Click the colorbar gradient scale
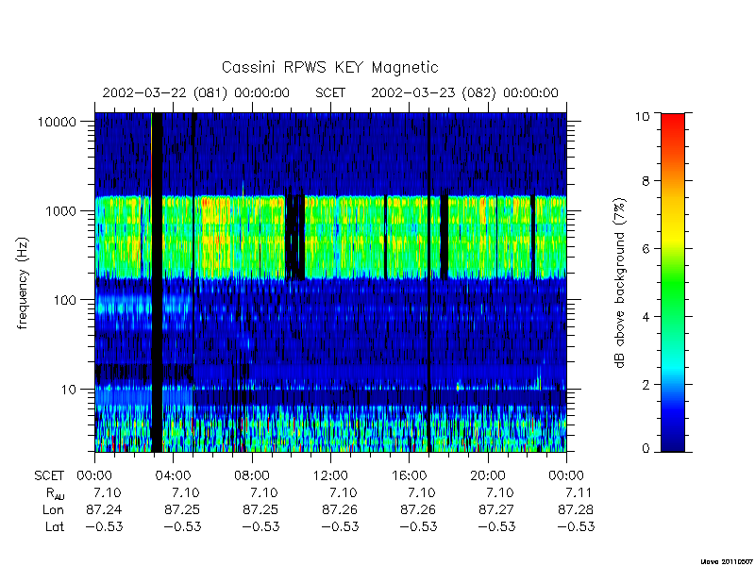Viewport: 755px width, 566px height. pos(673,282)
